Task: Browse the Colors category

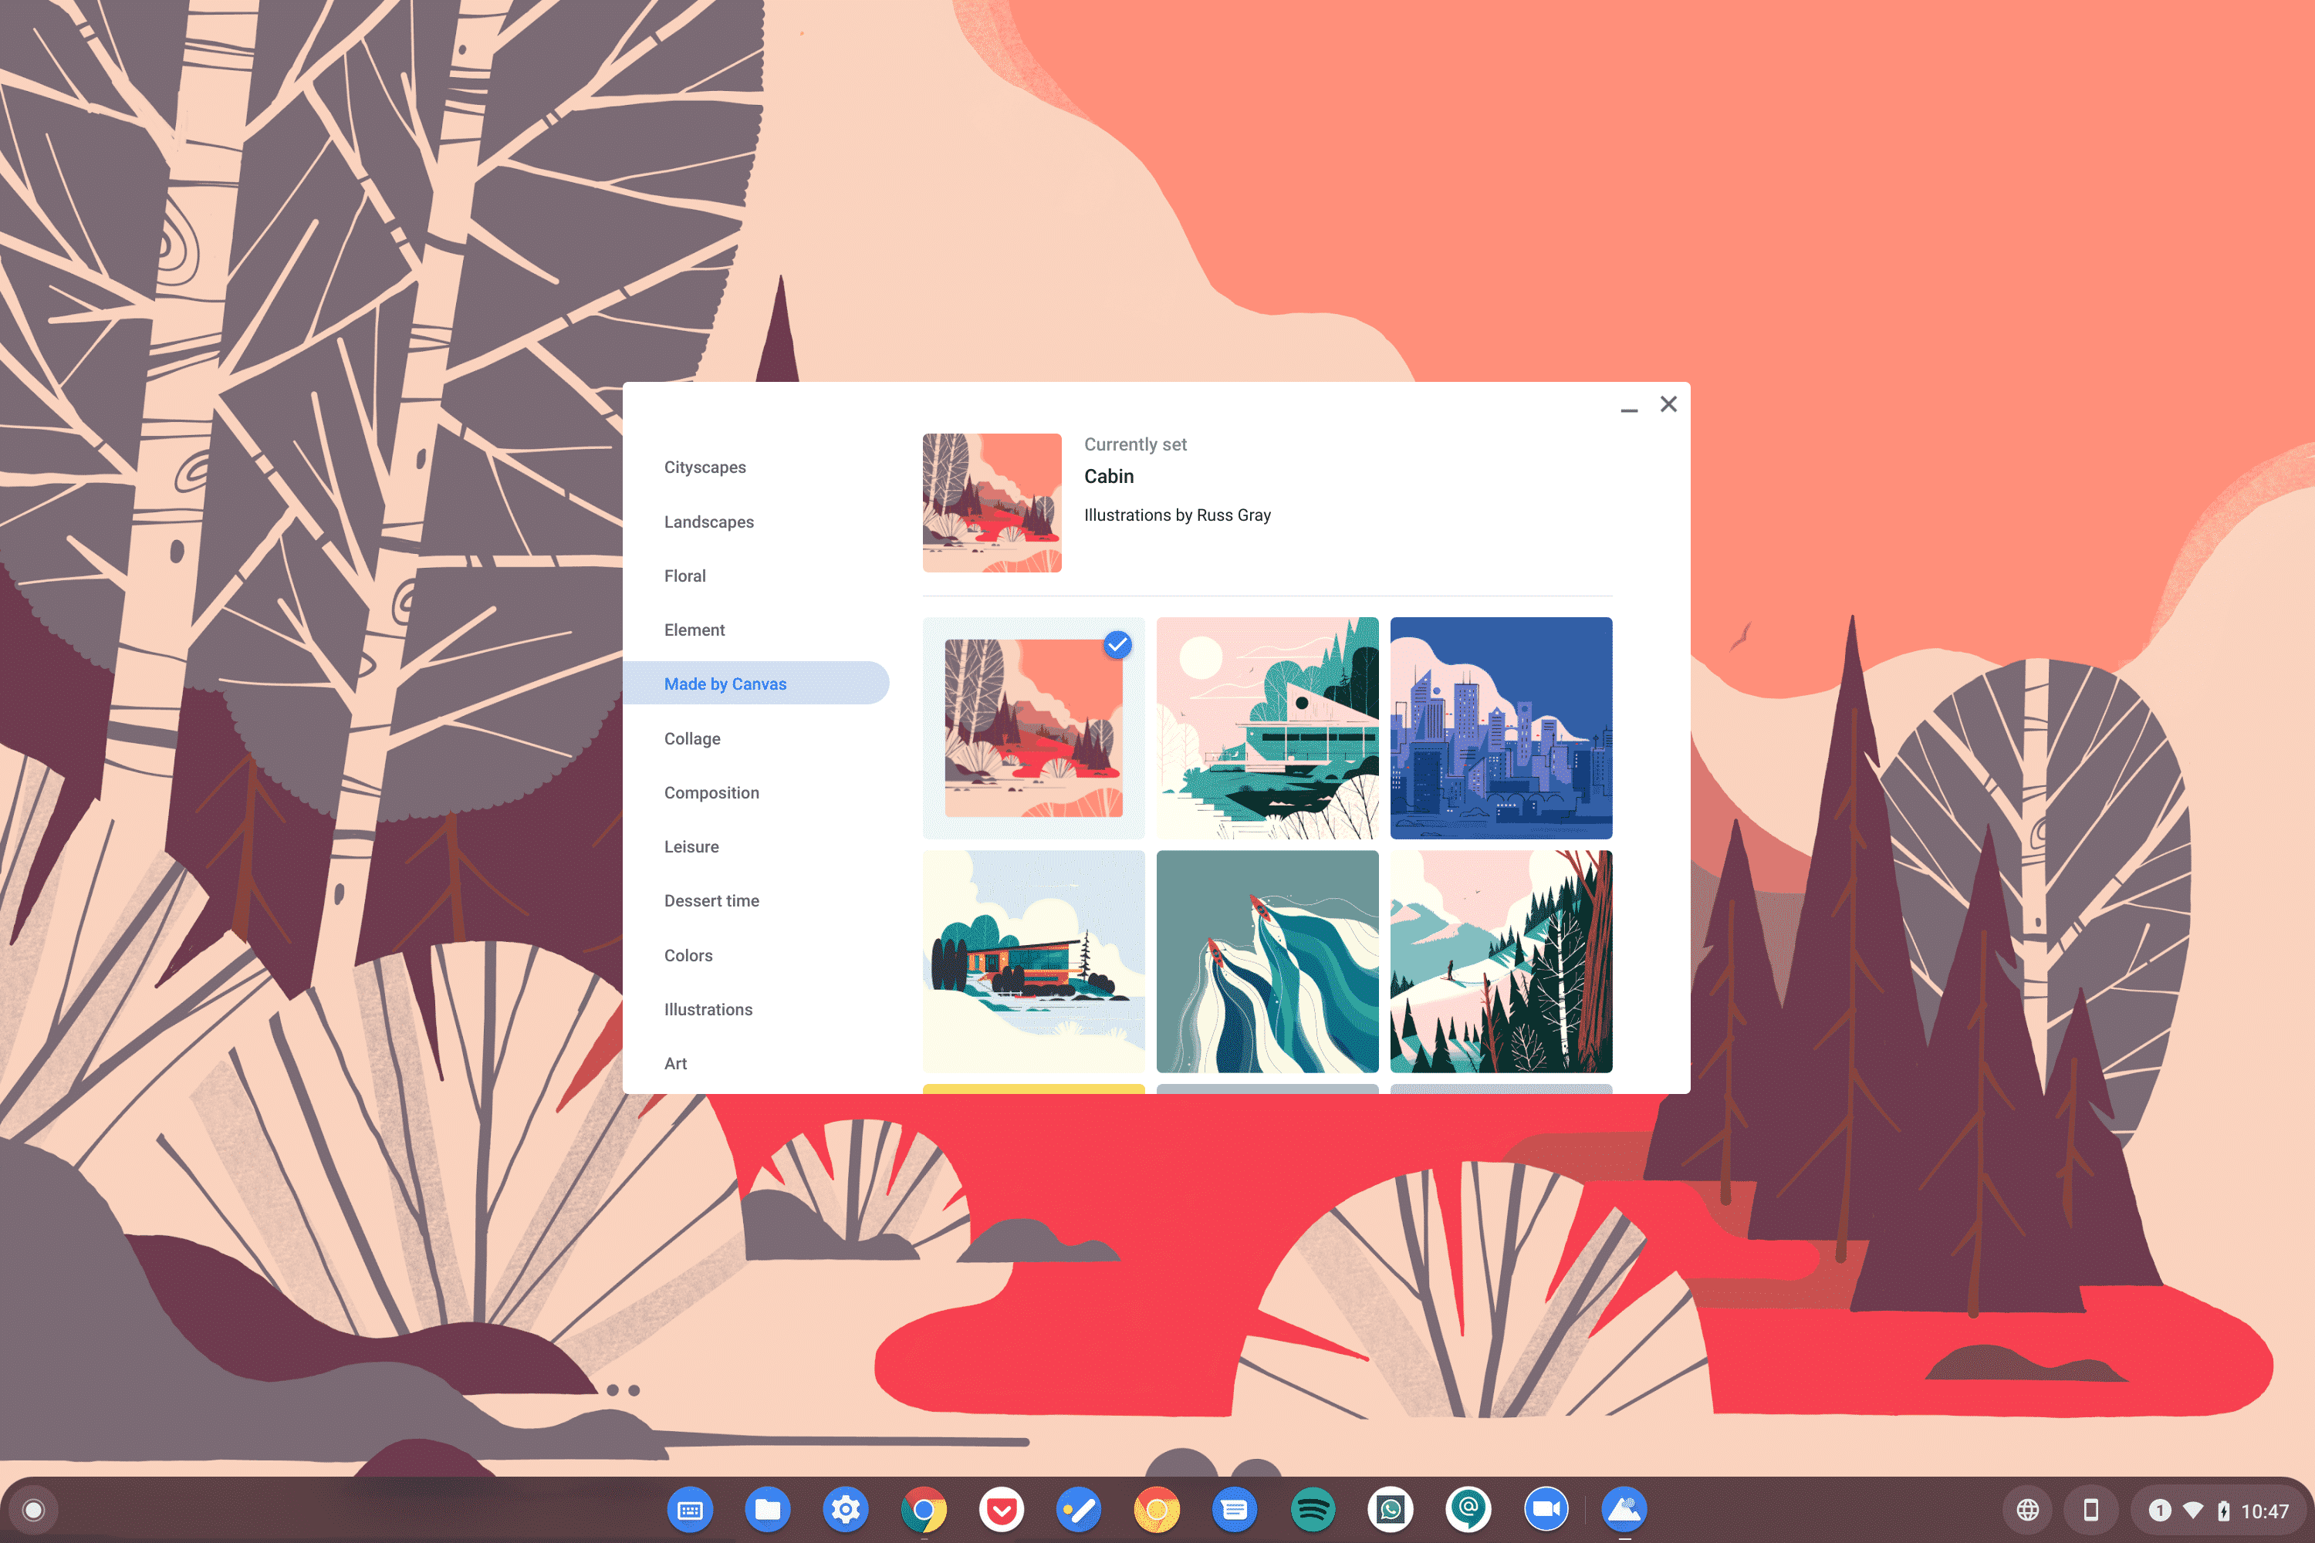Action: [x=688, y=954]
